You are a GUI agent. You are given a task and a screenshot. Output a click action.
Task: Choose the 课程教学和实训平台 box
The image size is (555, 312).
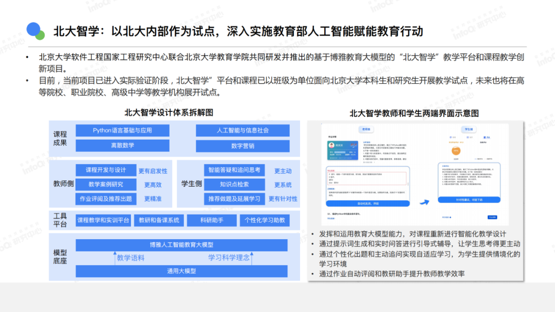point(103,220)
